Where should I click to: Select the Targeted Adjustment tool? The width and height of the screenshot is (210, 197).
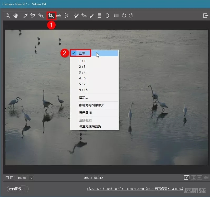(x=41, y=16)
